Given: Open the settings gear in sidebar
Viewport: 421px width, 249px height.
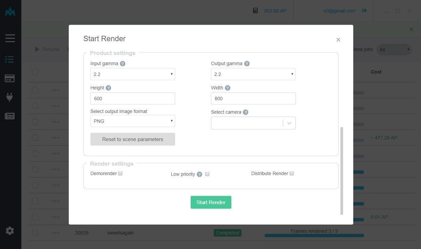Looking at the screenshot, I should point(10,231).
